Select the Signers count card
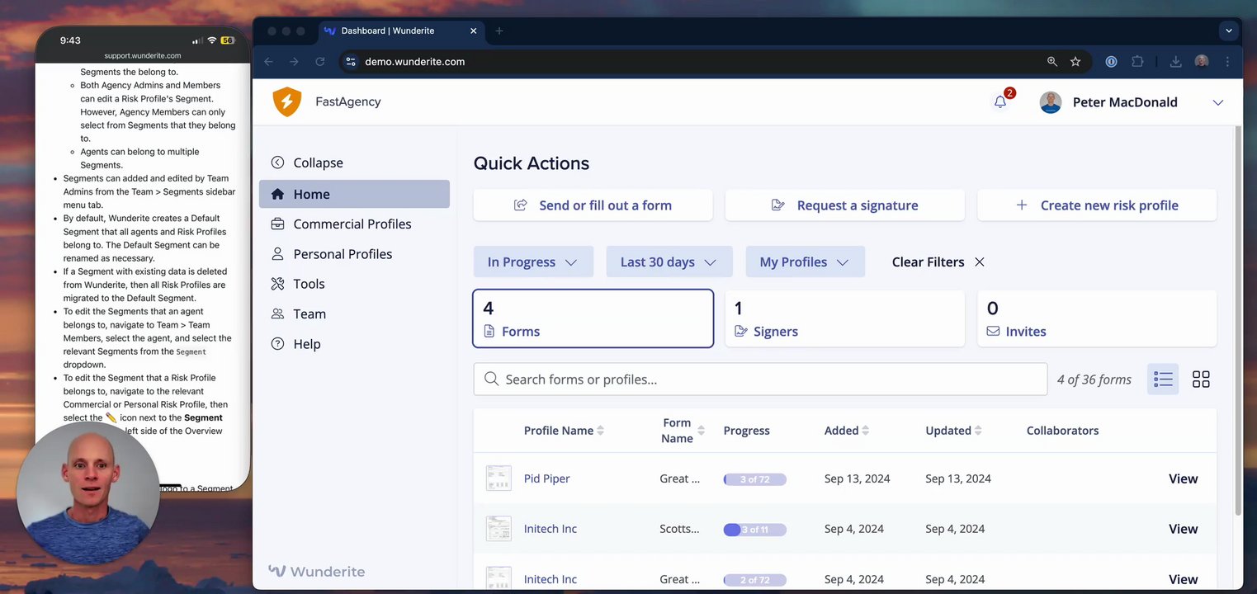The height and width of the screenshot is (594, 1257). (x=844, y=318)
